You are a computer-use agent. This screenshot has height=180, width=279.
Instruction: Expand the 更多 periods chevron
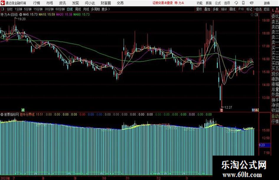pos(109,9)
